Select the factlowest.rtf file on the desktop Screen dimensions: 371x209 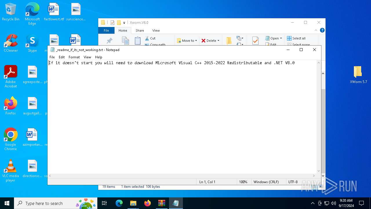[54, 12]
